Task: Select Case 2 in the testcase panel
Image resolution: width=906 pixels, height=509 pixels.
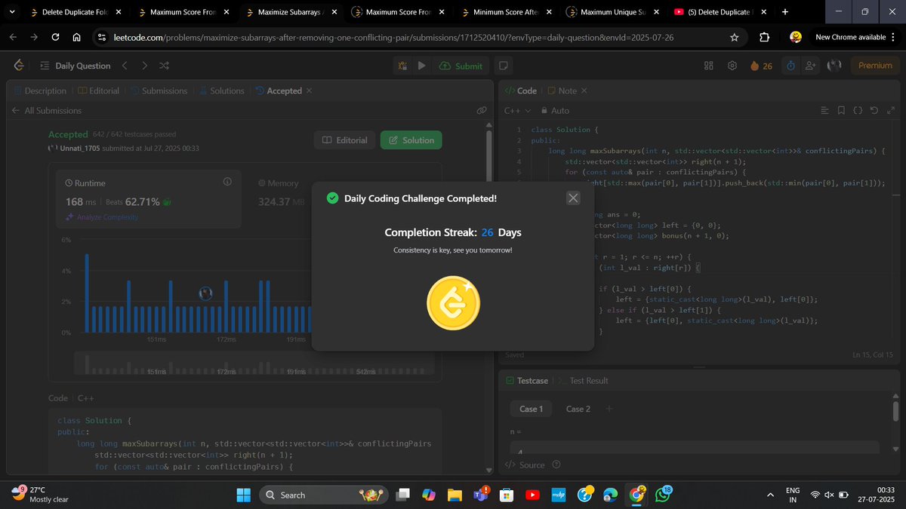Action: click(578, 408)
